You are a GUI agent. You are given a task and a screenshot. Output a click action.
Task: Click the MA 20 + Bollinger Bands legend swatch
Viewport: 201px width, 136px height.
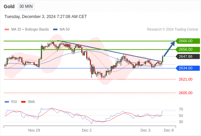(7, 30)
